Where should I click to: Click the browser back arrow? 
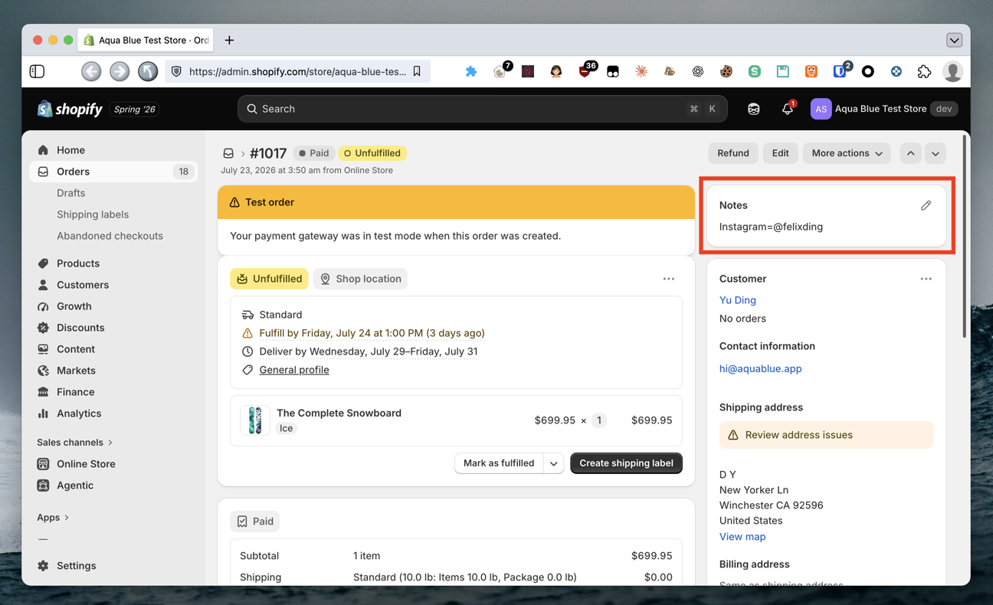(91, 71)
